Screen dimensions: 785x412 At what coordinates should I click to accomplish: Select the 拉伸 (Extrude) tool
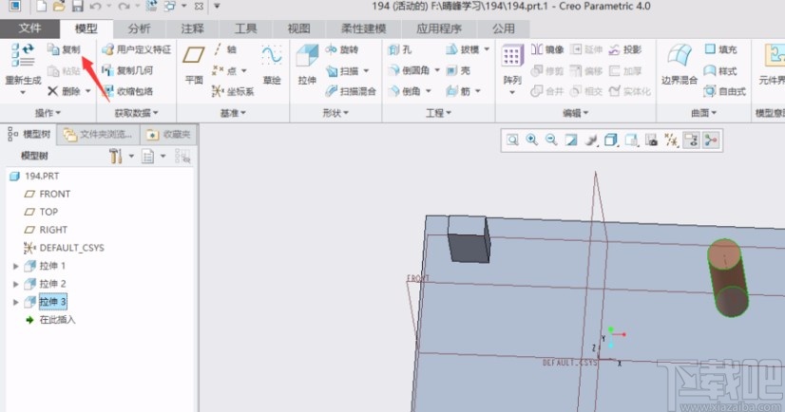[307, 64]
